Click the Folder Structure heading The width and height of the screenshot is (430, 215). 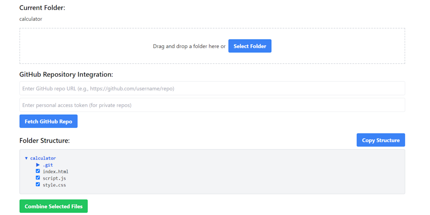point(45,141)
